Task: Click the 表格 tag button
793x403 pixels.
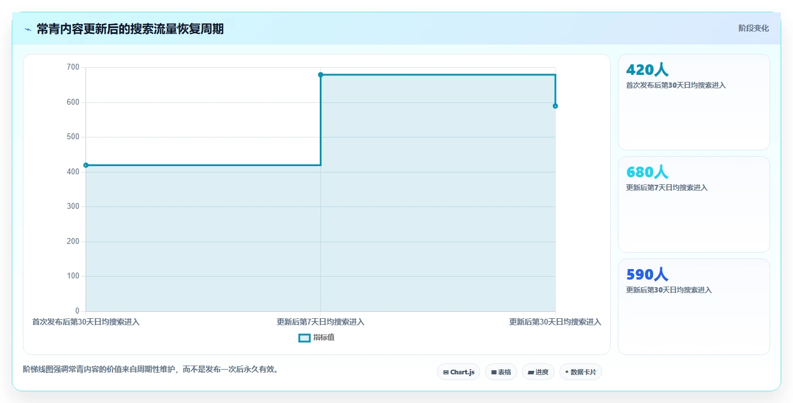Action: coord(501,372)
